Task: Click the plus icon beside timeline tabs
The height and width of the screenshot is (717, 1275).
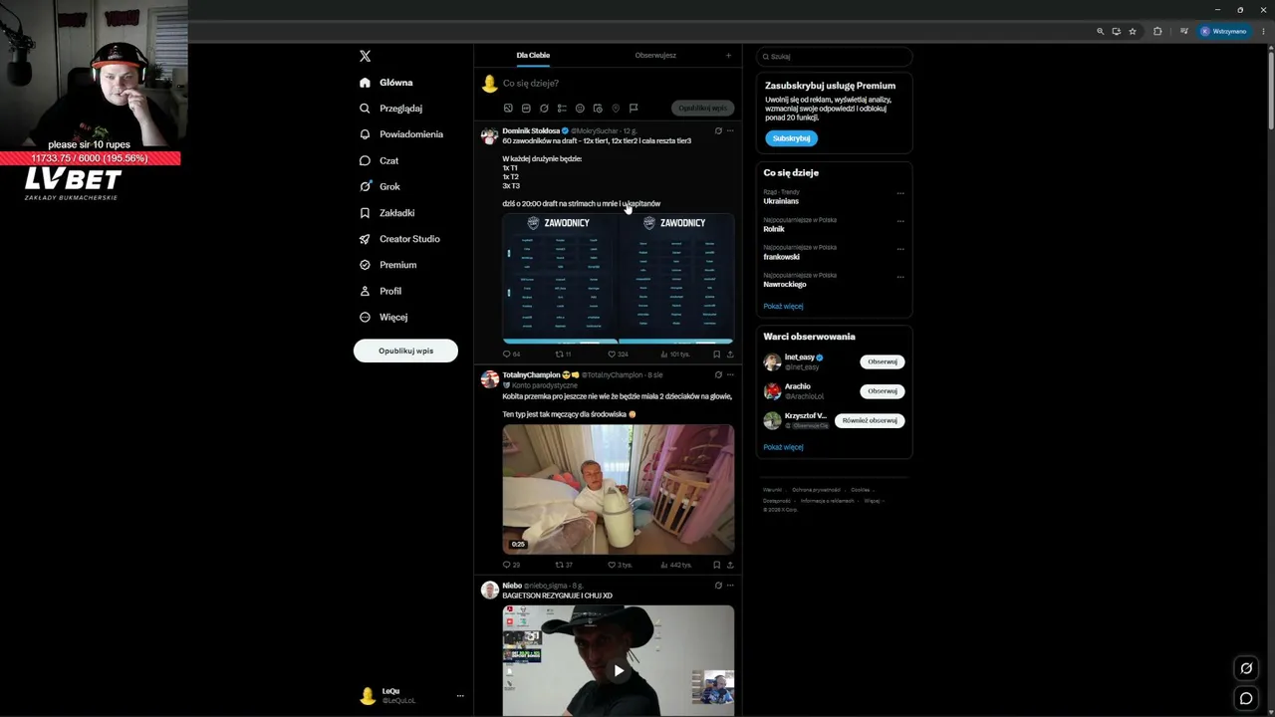Action: pos(728,56)
